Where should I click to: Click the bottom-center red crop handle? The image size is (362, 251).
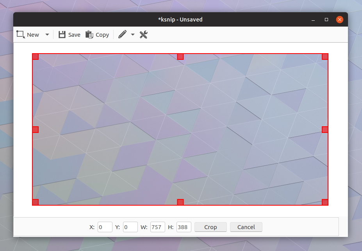coord(180,202)
